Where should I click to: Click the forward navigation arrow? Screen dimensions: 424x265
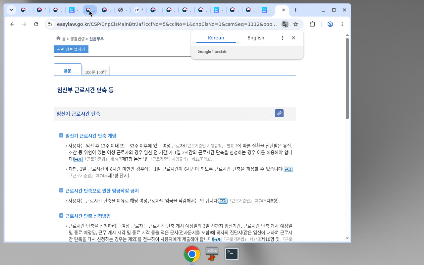(x=24, y=24)
